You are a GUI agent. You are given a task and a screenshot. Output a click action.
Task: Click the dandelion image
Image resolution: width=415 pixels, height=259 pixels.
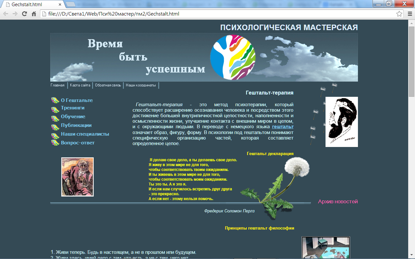275,188
